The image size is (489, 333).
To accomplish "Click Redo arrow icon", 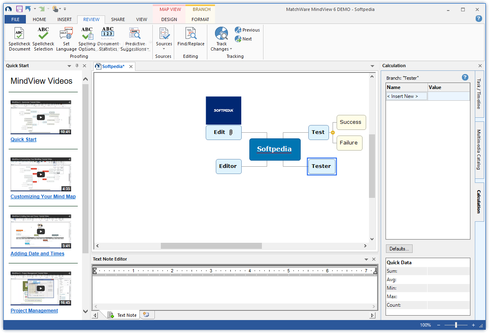I will tap(42, 8).
